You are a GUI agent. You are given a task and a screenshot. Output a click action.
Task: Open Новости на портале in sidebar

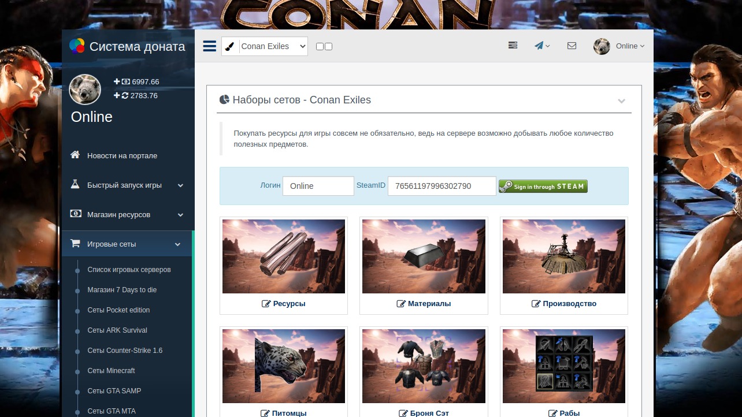122,155
